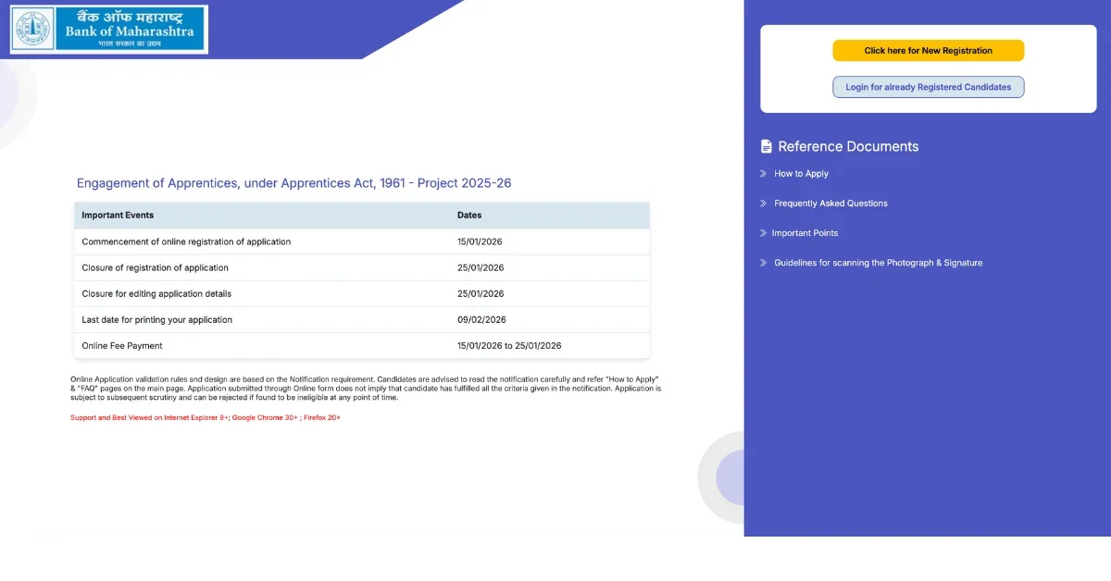Click the chevron icon beside How to Apply
Image resolution: width=1111 pixels, height=581 pixels.
(x=764, y=174)
